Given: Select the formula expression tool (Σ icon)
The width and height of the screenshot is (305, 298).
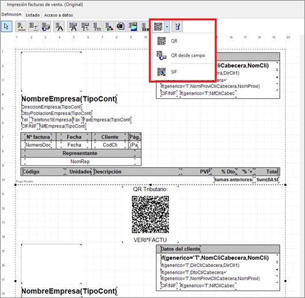Looking at the screenshot, I should (x=85, y=27).
